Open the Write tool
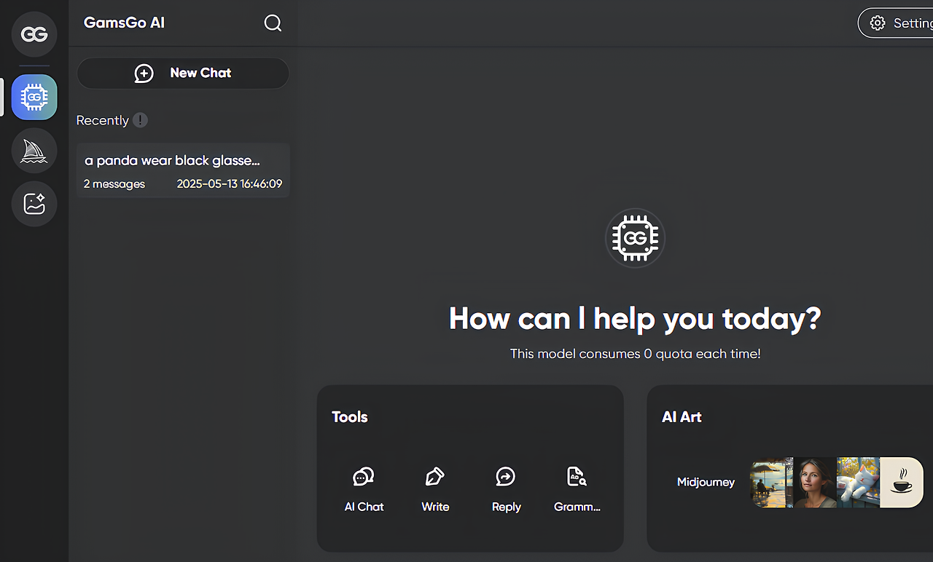 click(435, 490)
